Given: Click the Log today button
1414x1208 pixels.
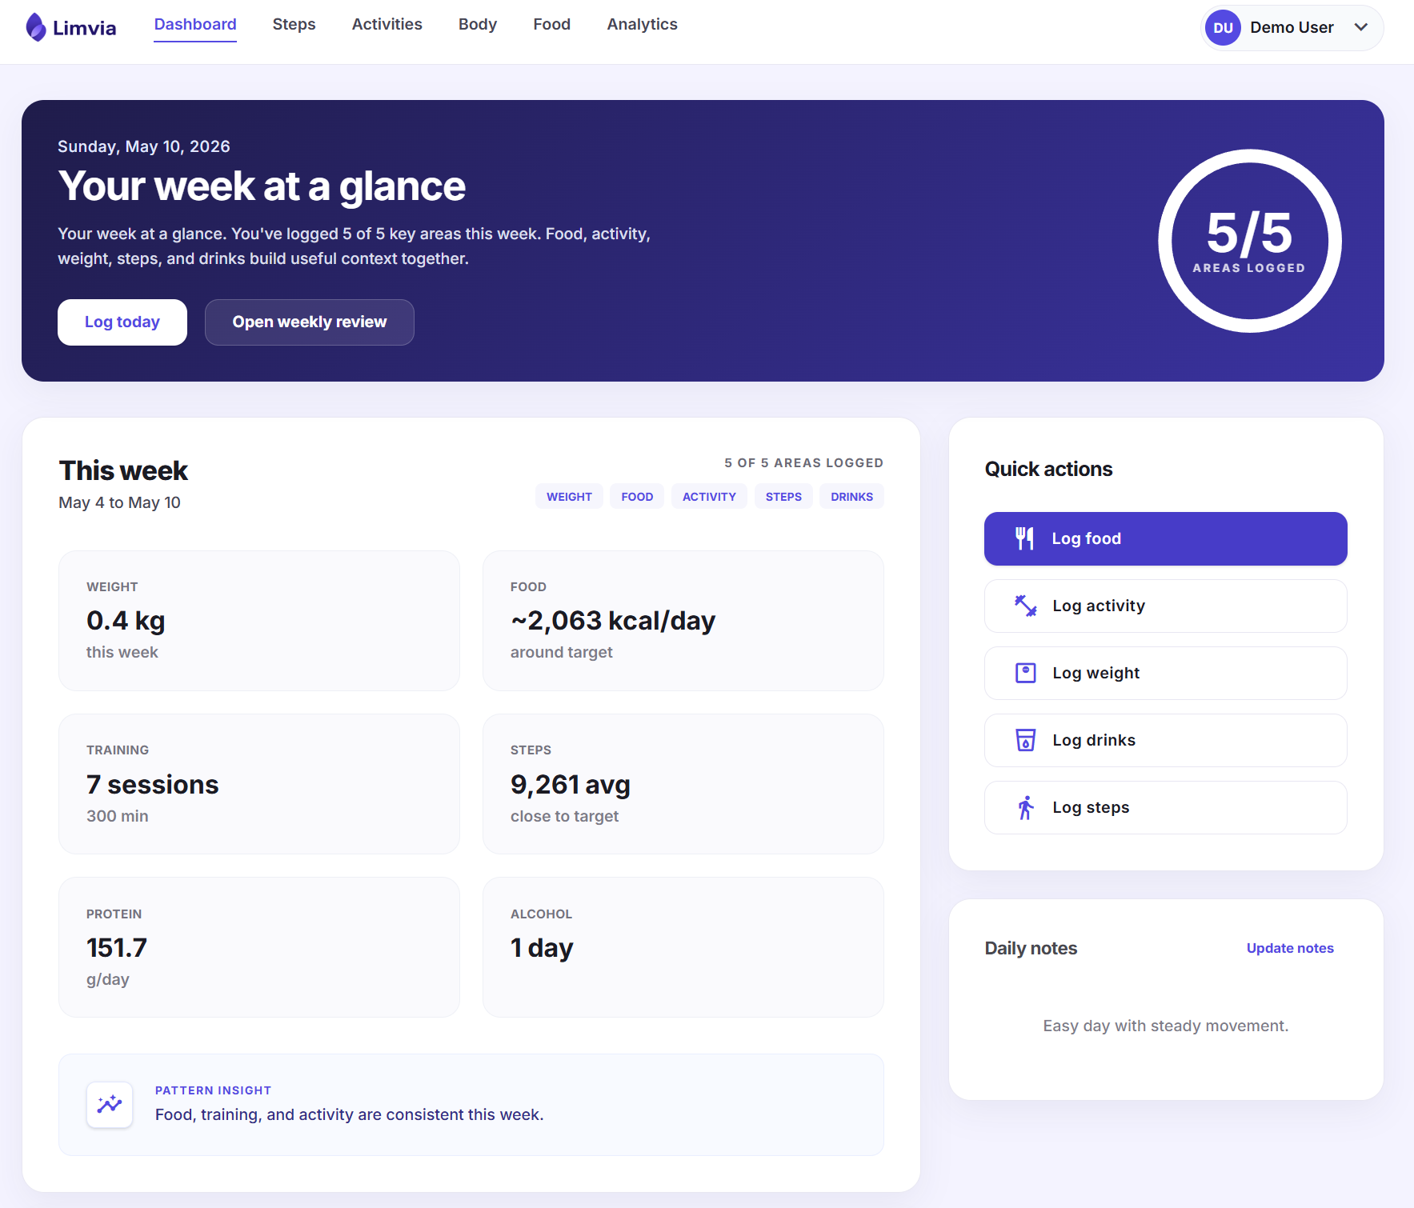Looking at the screenshot, I should [122, 322].
